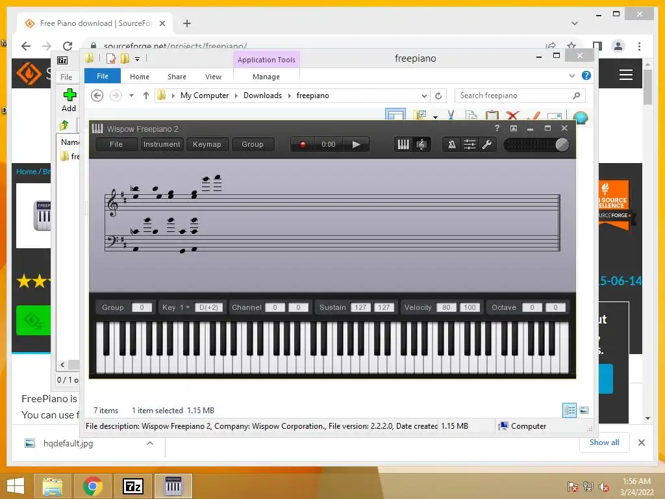
Task: Click the Quick Access properties icon
Action: coord(111,58)
